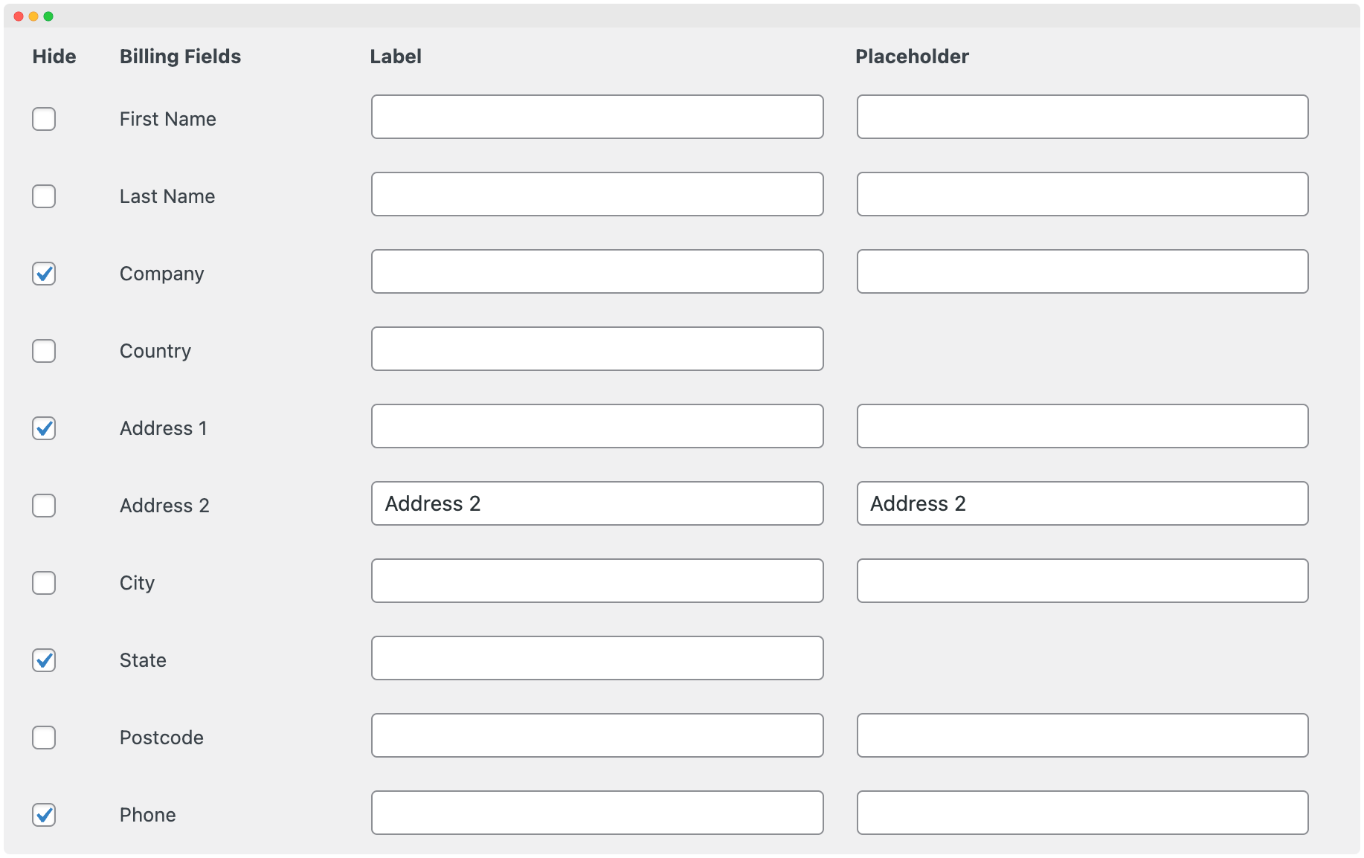This screenshot has height=858, width=1364.
Task: Click the Phone label text box
Action: tap(597, 813)
